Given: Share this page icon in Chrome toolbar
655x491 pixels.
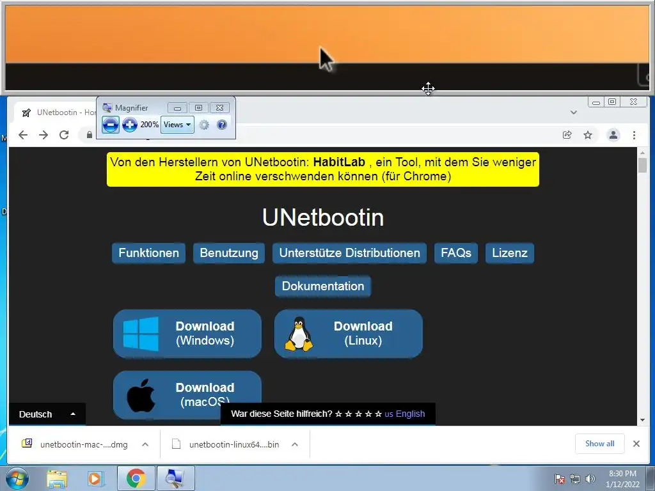Looking at the screenshot, I should (567, 135).
